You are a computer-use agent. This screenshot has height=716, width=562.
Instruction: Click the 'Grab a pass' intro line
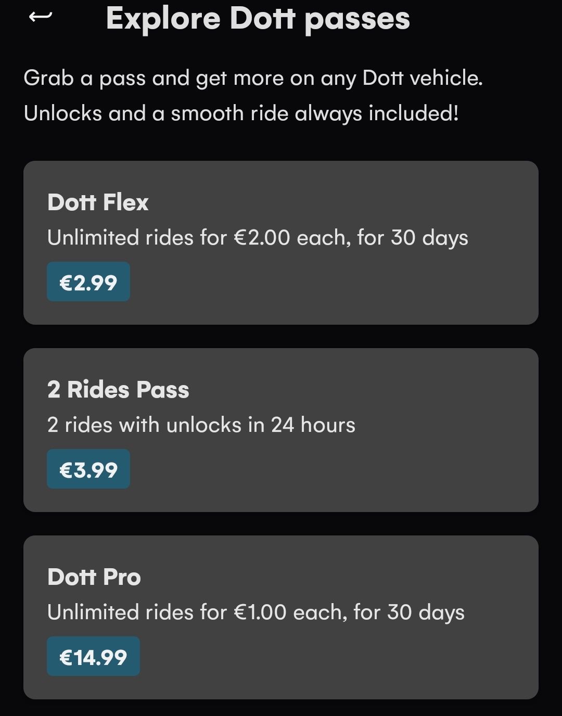pos(253,79)
